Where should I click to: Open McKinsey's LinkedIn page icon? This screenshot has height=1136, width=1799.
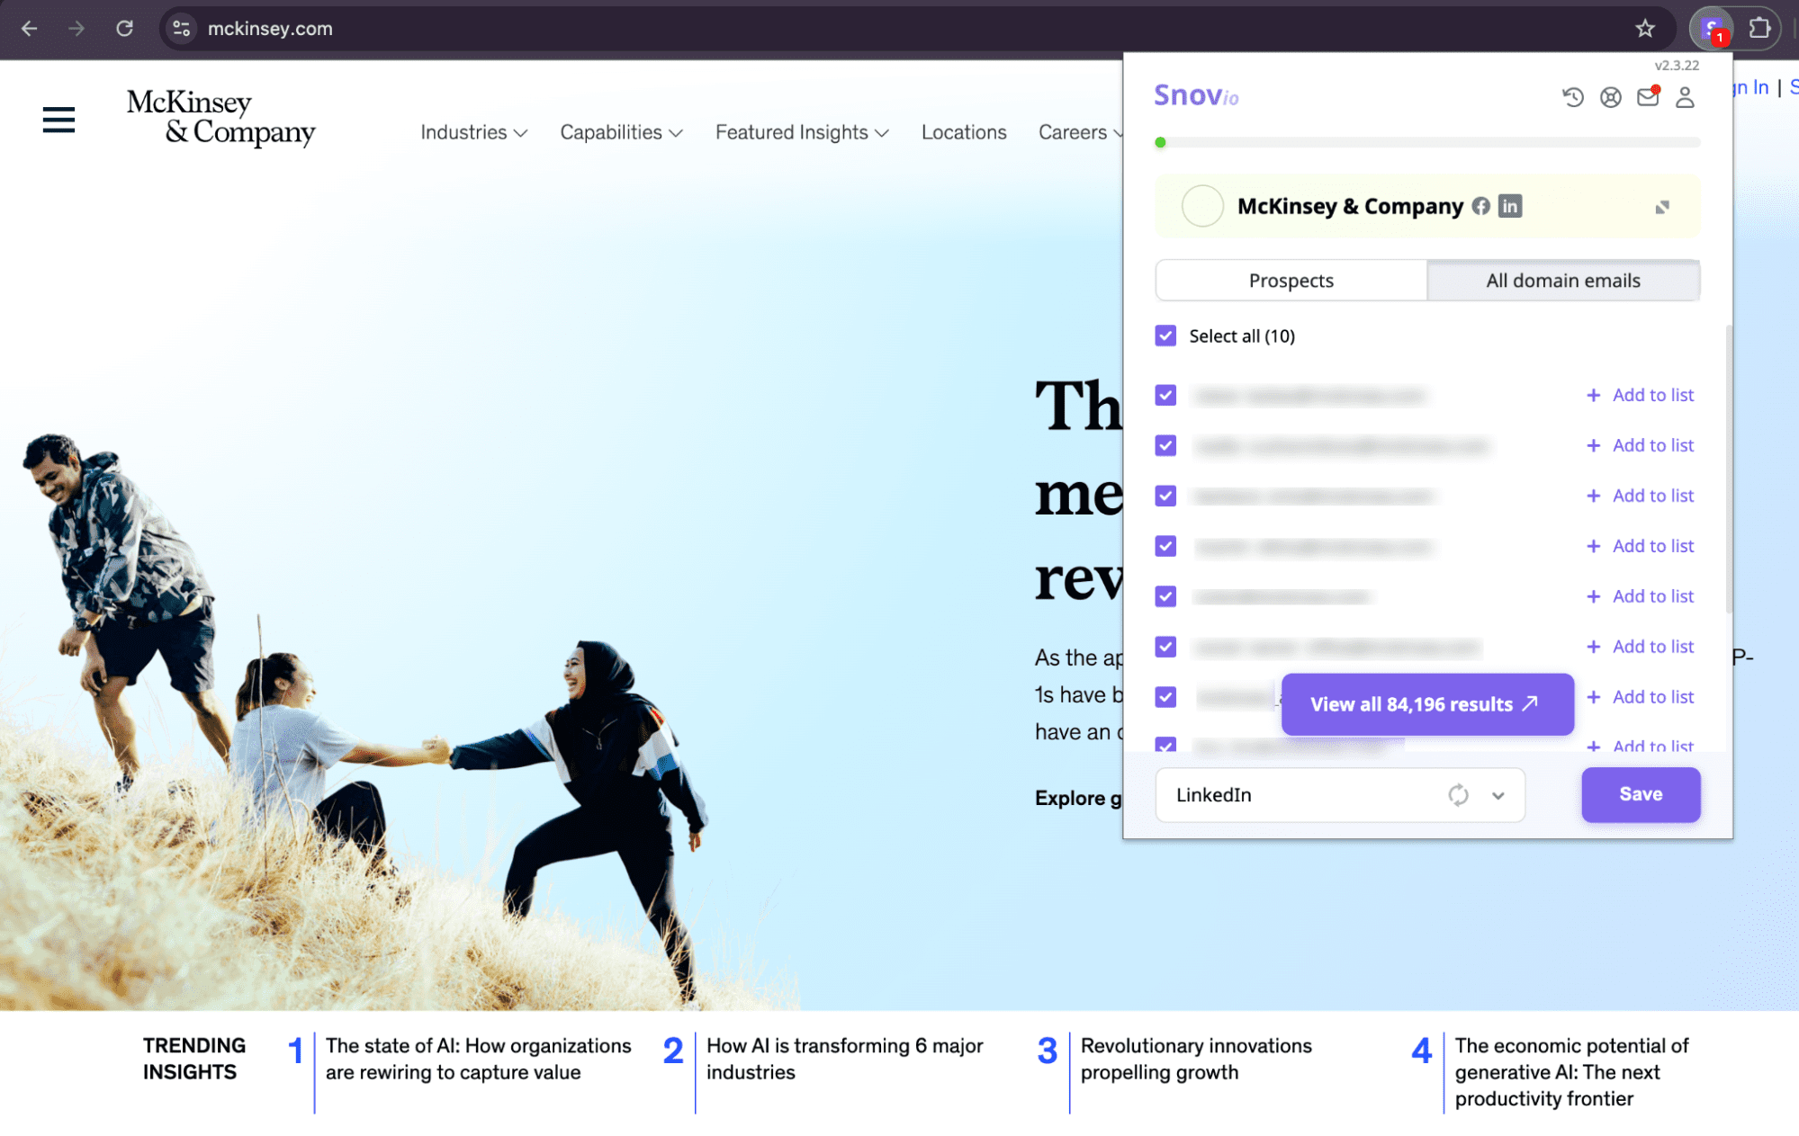point(1509,206)
